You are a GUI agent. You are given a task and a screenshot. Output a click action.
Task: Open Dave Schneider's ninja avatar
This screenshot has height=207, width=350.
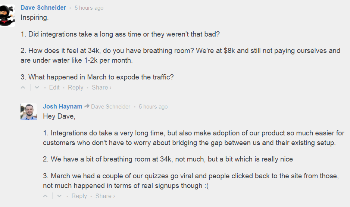(7, 16)
